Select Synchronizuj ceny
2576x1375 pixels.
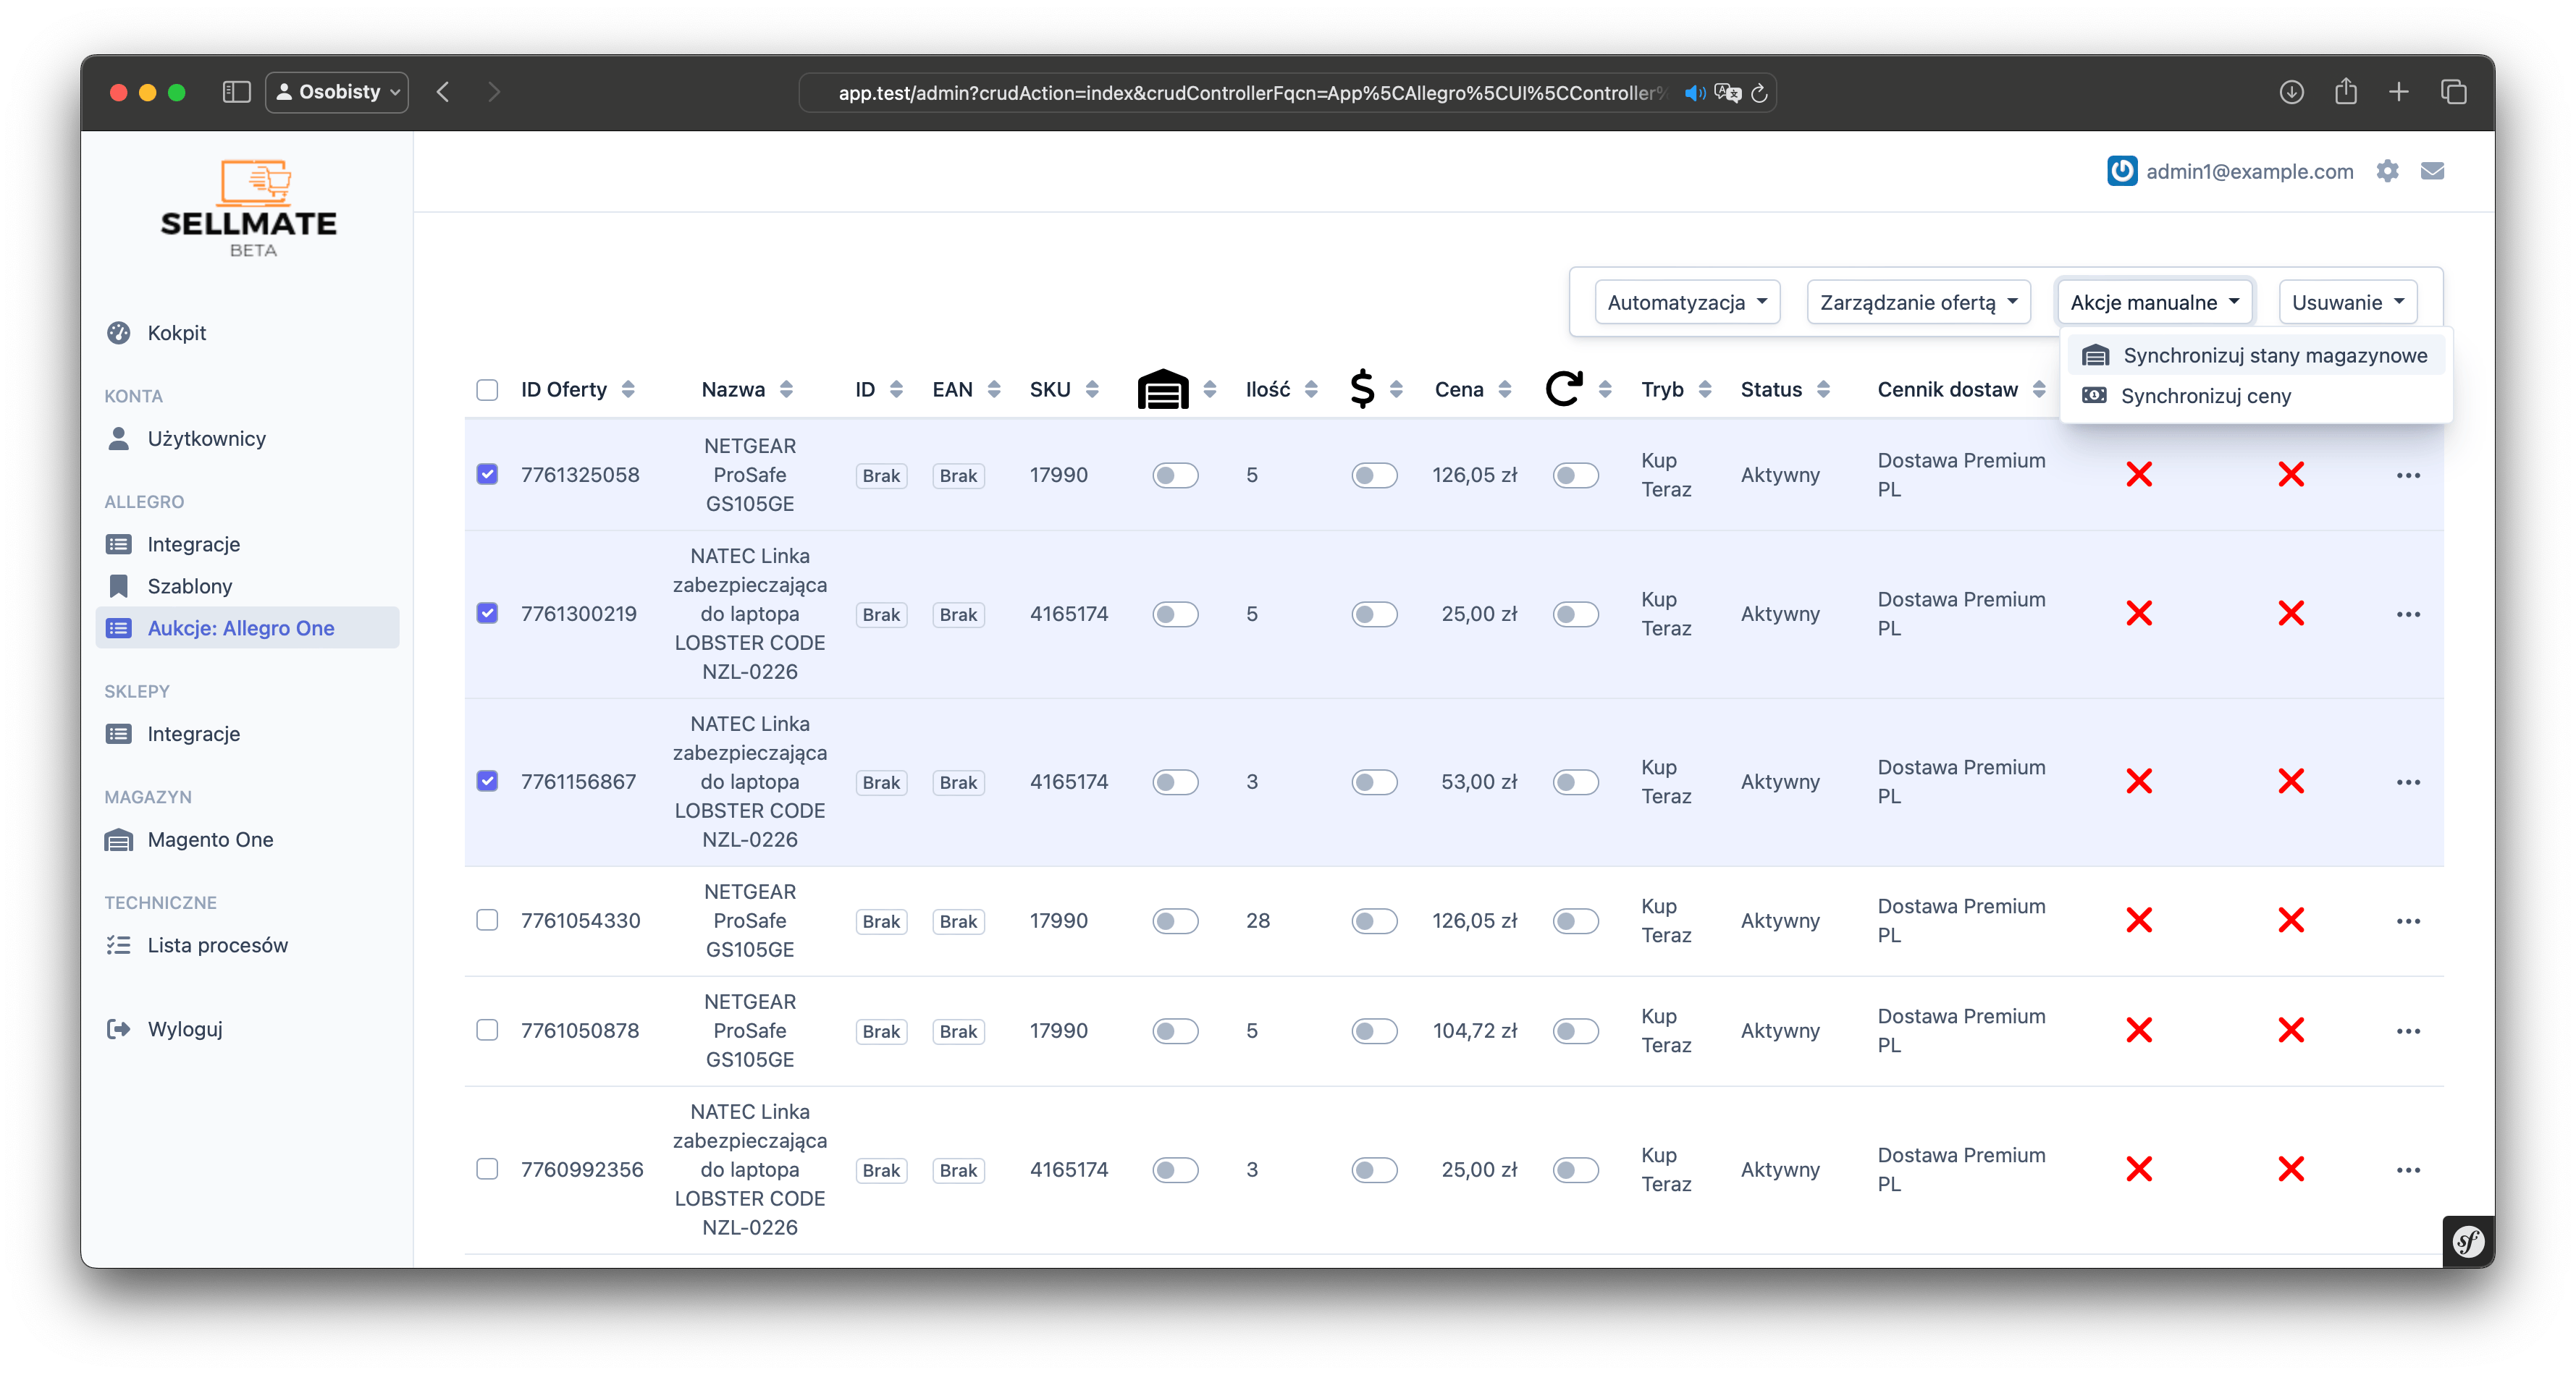tap(2256, 396)
